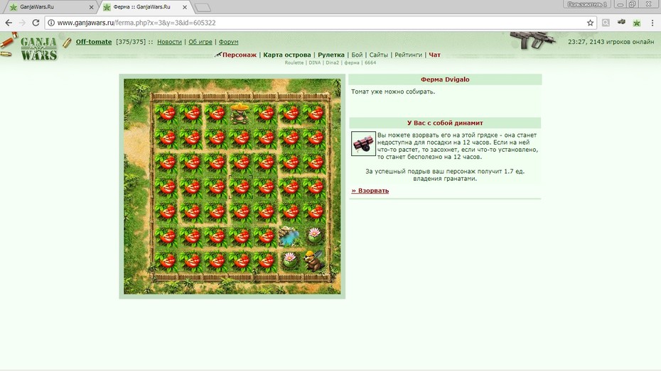Close the GanjaWars.Ru tab
This screenshot has width=661, height=371.
pyautogui.click(x=91, y=7)
